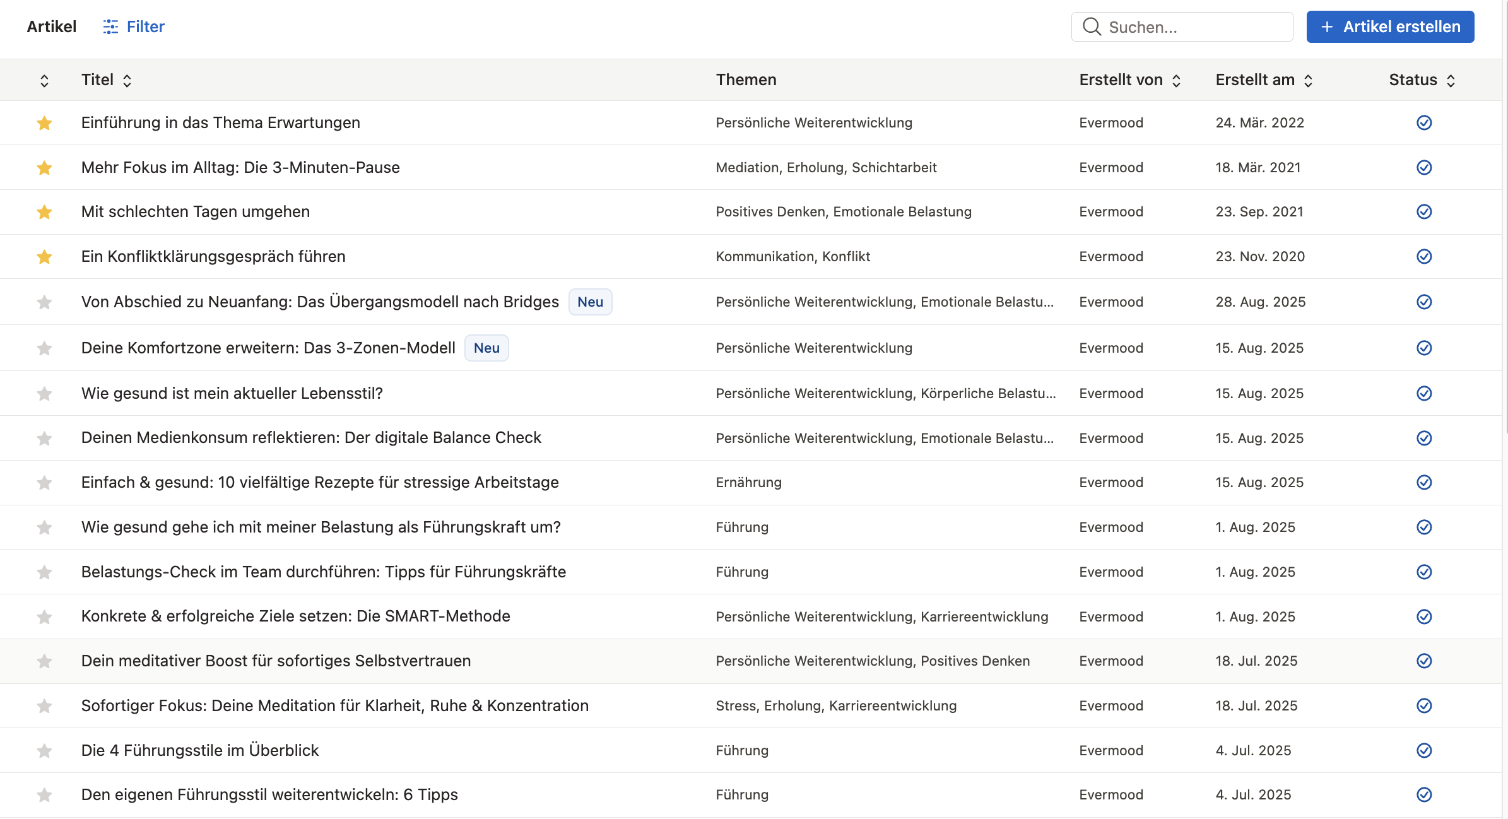The height and width of the screenshot is (819, 1508).
Task: Click the plus icon in Artikel erstellen
Action: click(x=1327, y=27)
